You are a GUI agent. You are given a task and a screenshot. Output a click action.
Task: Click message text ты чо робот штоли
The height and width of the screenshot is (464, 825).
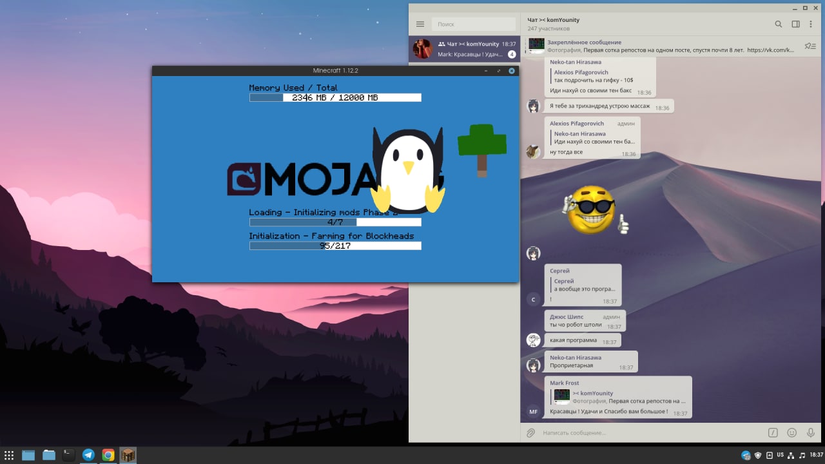(x=576, y=325)
